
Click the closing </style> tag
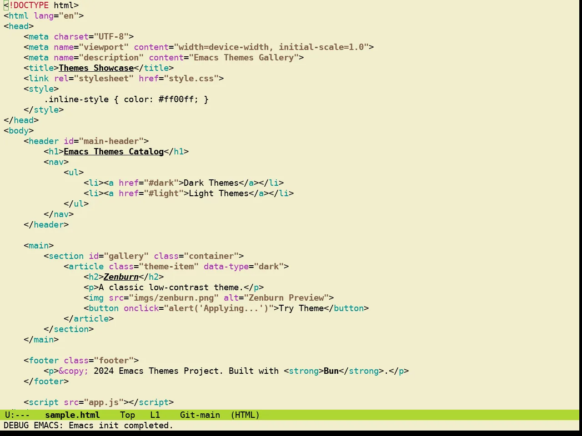[44, 110]
